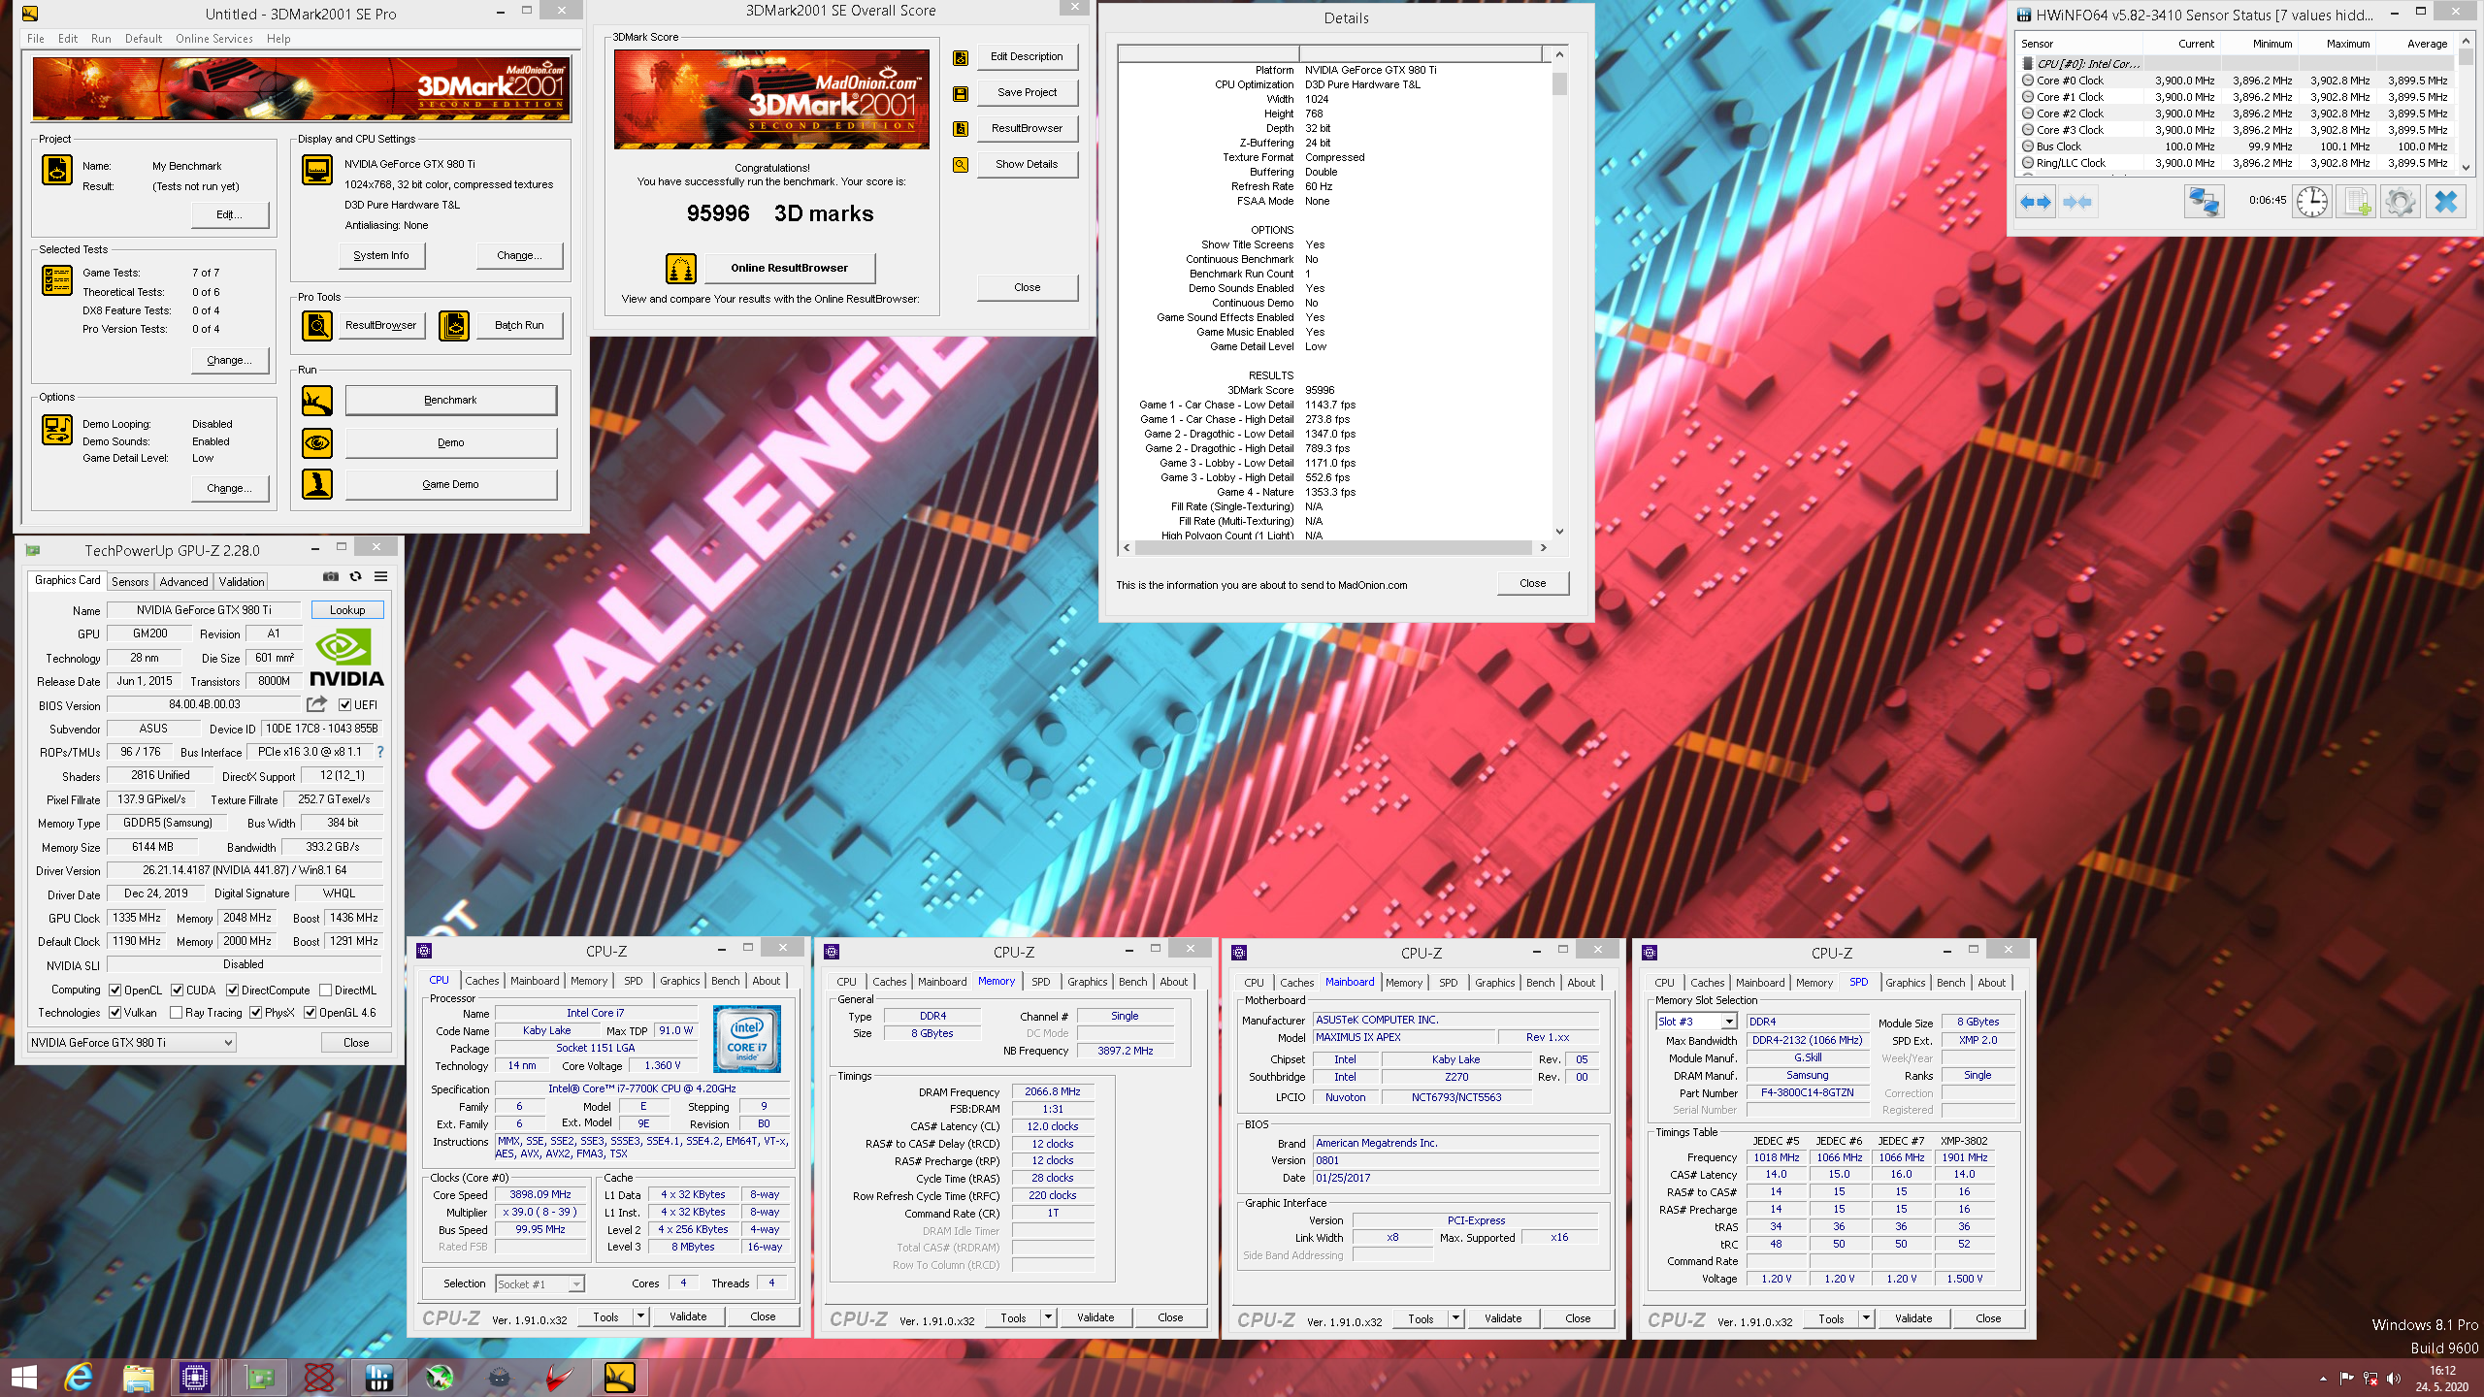This screenshot has width=2484, height=1397.
Task: Switch to the Sensors tab in GPU-Z
Action: (130, 582)
